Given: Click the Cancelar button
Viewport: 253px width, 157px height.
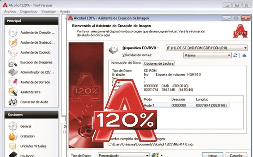Looking at the screenshot, I should [236, 155].
